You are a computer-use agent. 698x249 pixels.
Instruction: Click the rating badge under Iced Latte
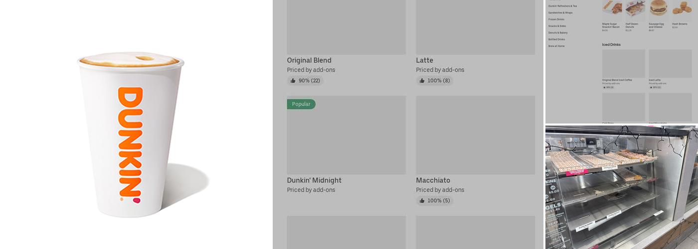[x=656, y=87]
